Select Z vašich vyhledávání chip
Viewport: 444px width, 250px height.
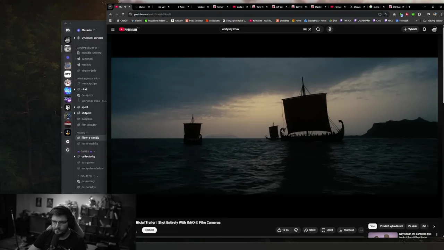[x=391, y=226]
